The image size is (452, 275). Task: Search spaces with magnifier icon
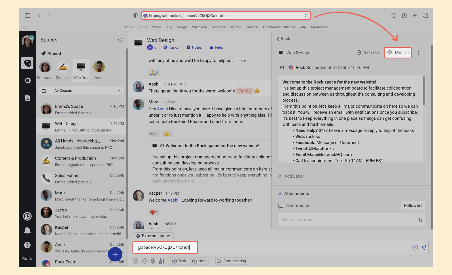(121, 40)
